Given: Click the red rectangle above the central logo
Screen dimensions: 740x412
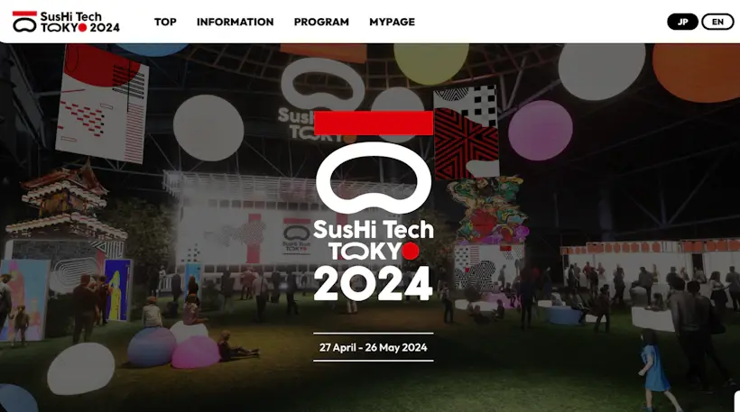Looking at the screenshot, I should pyautogui.click(x=374, y=123).
